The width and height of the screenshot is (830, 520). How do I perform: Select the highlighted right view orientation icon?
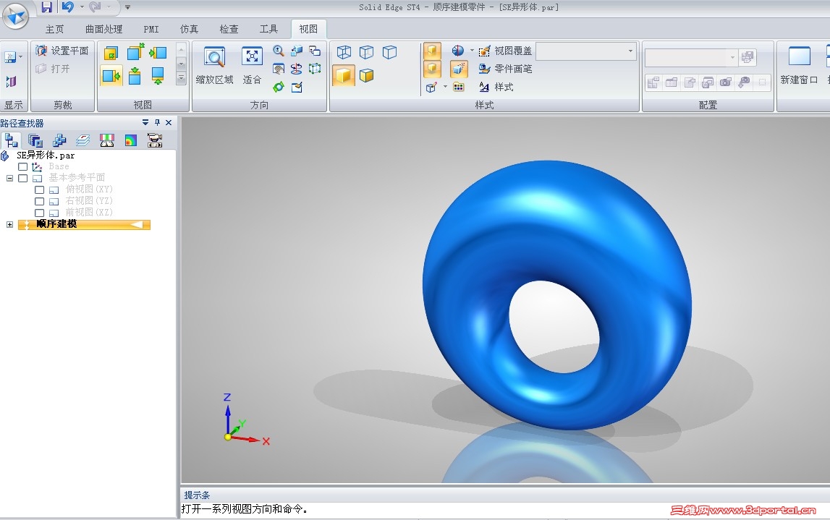(x=111, y=76)
